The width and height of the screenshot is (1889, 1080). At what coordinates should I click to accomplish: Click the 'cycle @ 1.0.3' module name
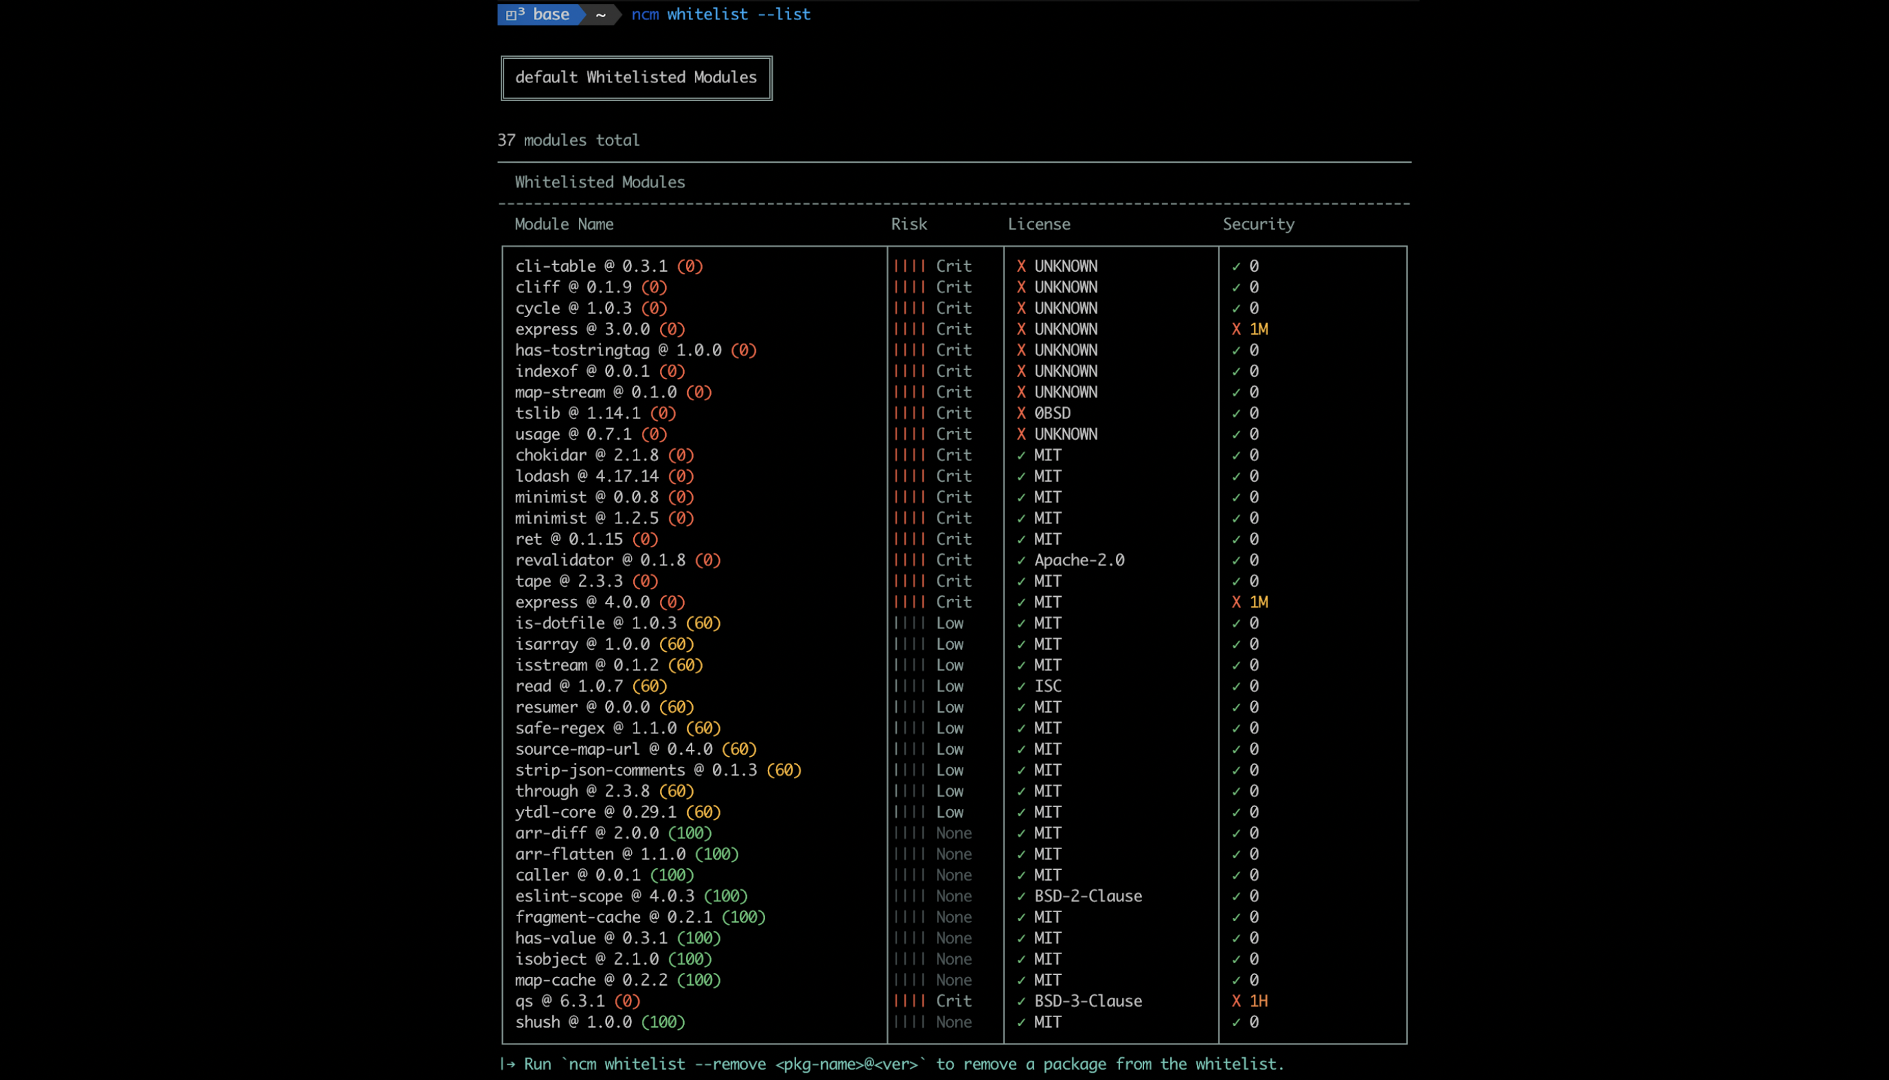[574, 308]
